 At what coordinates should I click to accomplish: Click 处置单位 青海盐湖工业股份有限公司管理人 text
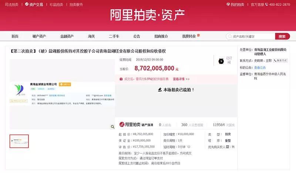[x=270, y=52]
